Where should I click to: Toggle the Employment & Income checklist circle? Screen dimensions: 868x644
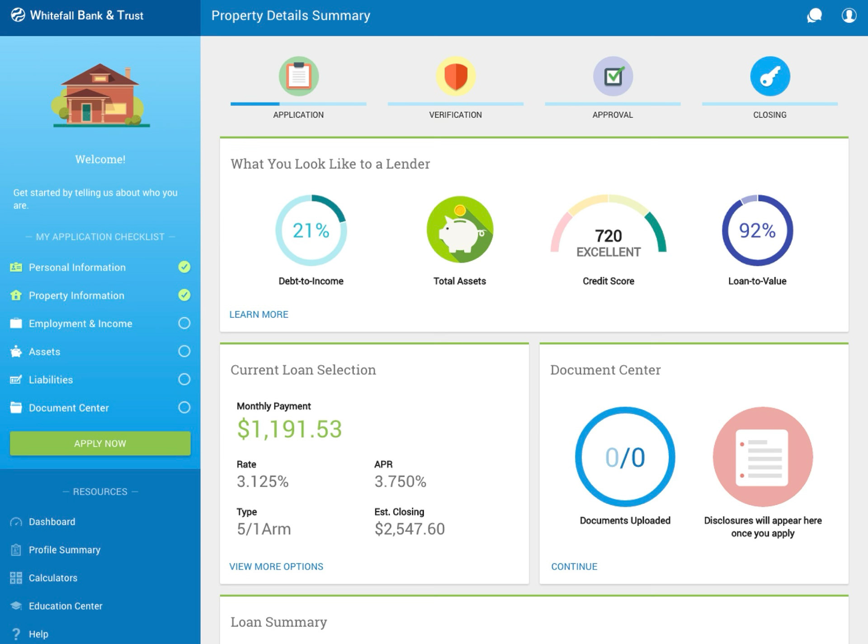[x=184, y=323]
